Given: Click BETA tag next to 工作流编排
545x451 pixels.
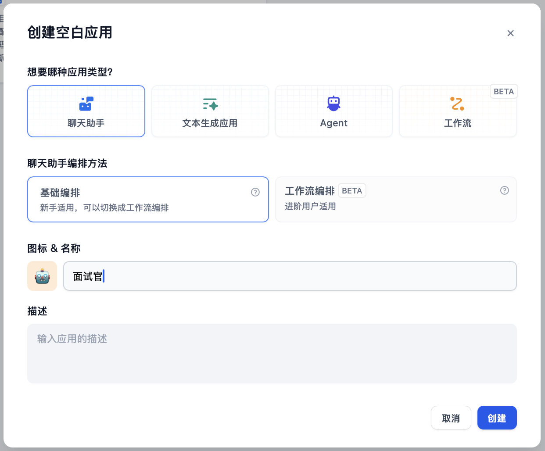Looking at the screenshot, I should click(352, 191).
